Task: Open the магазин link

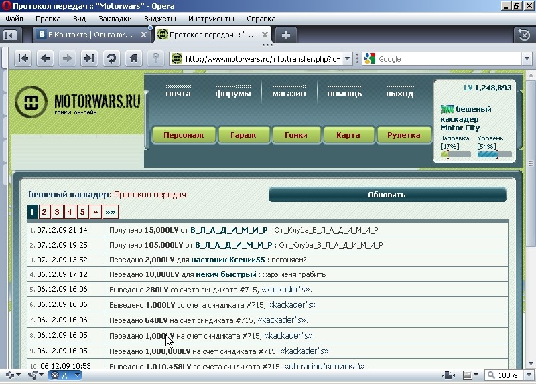Action: point(289,93)
